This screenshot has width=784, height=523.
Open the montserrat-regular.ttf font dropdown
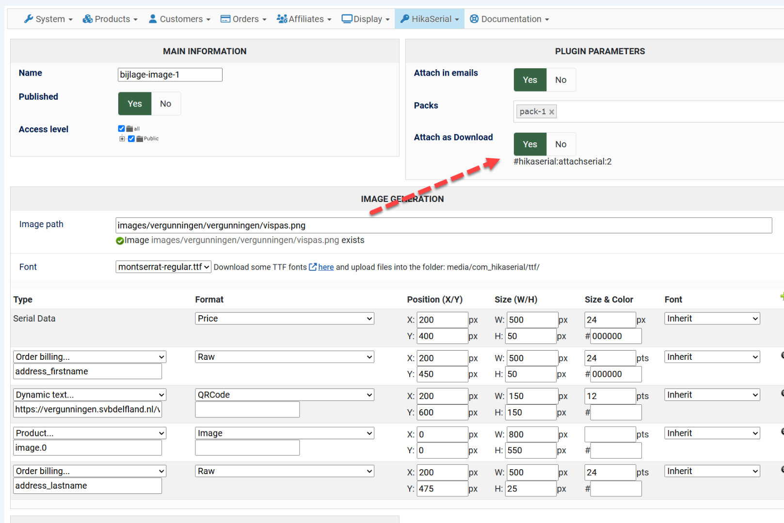pyautogui.click(x=163, y=267)
